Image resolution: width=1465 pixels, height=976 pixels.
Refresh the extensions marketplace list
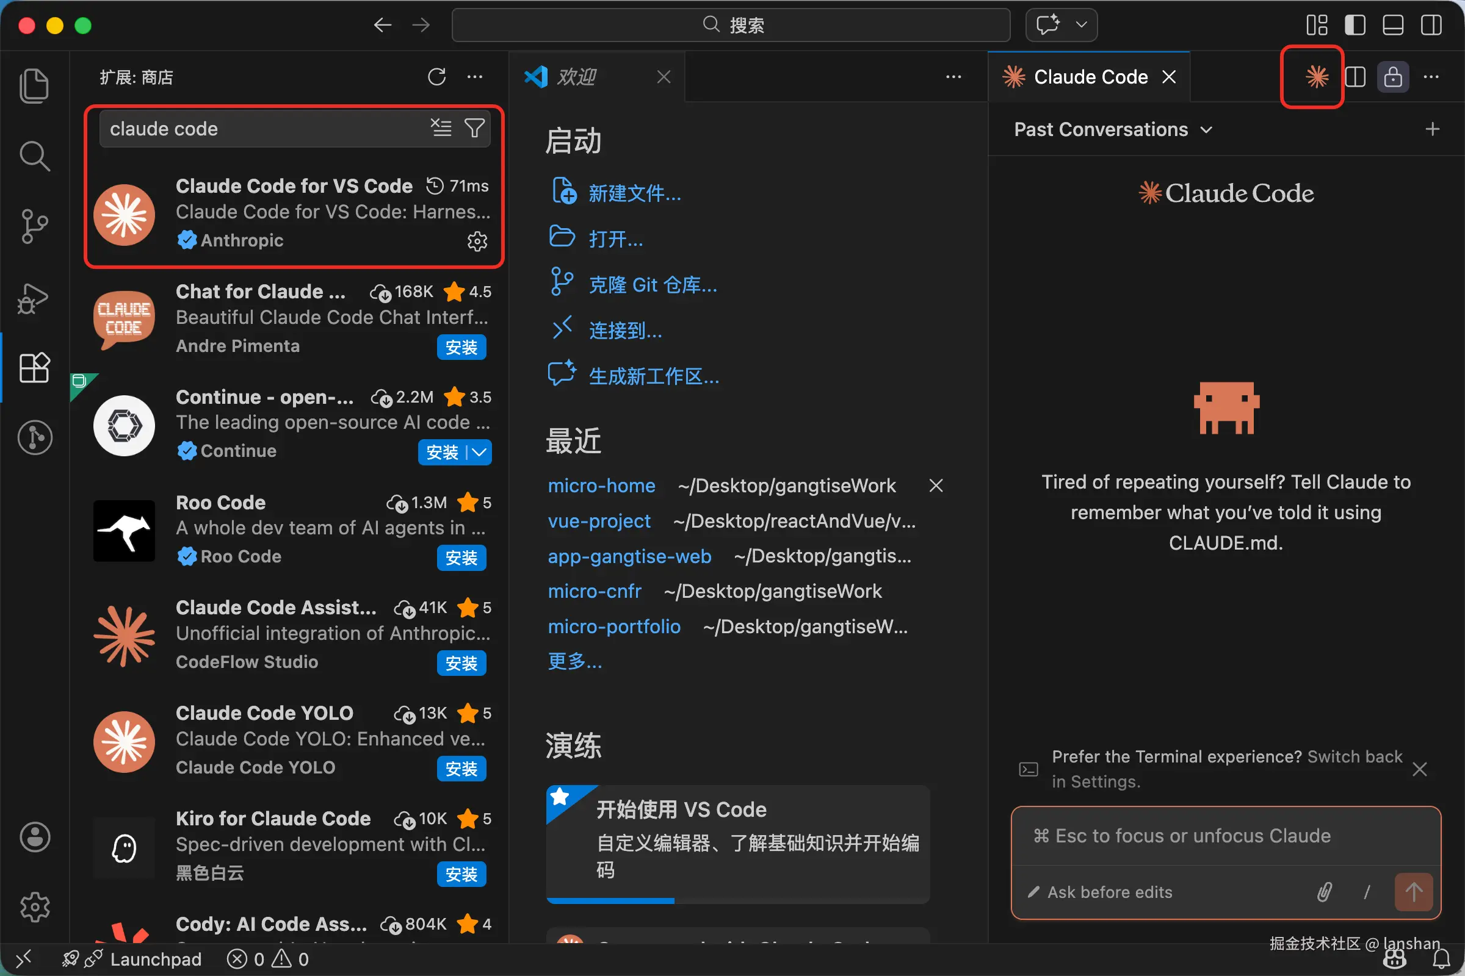click(x=436, y=77)
